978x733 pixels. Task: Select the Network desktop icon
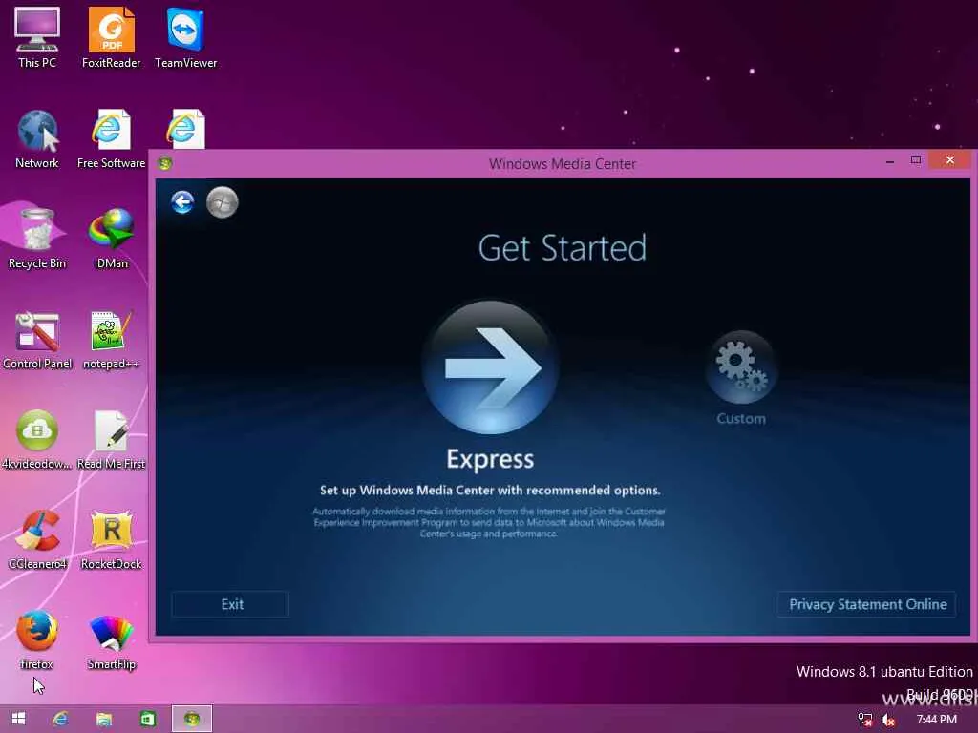pos(37,138)
